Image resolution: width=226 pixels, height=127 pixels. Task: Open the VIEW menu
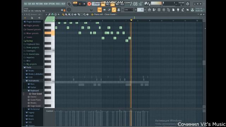46,4
